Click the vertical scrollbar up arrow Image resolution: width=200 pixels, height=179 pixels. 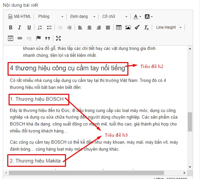(x=190, y=49)
